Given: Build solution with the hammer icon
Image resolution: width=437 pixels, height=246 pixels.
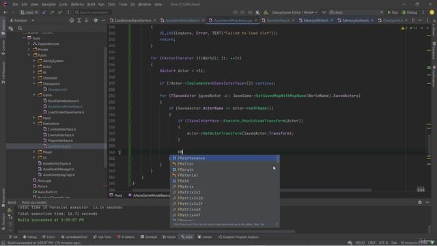Looking at the screenshot, I should 266,12.
